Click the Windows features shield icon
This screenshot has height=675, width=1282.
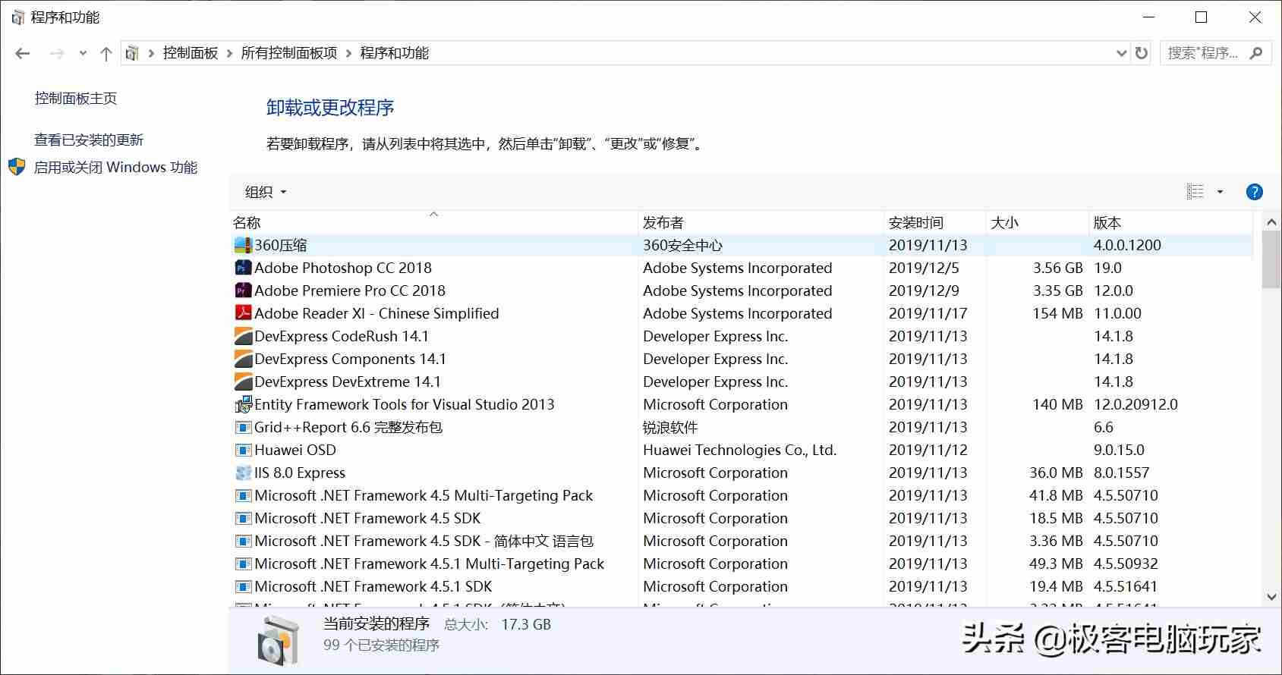[x=17, y=167]
